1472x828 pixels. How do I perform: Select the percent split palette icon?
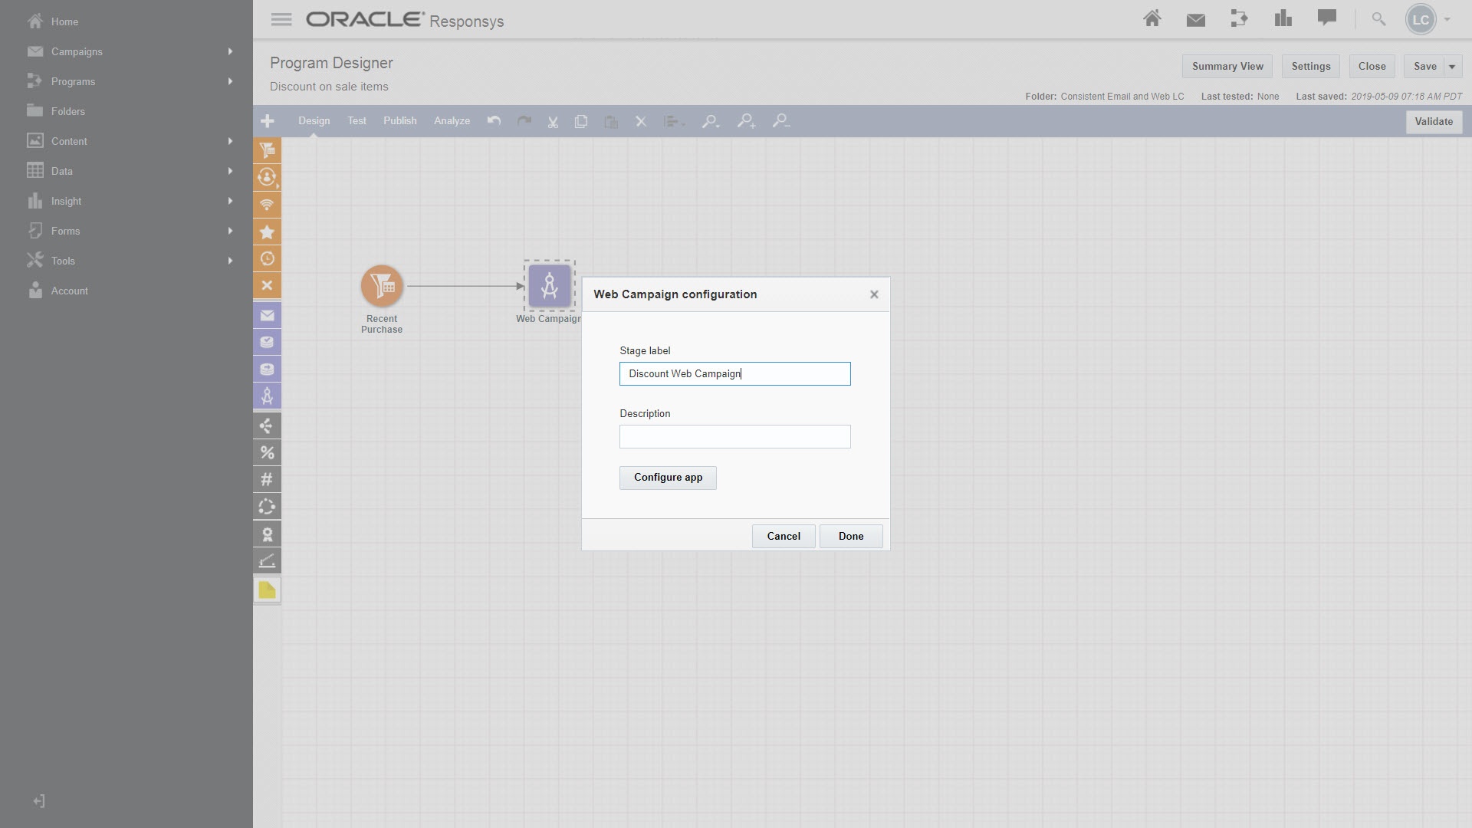(x=267, y=453)
